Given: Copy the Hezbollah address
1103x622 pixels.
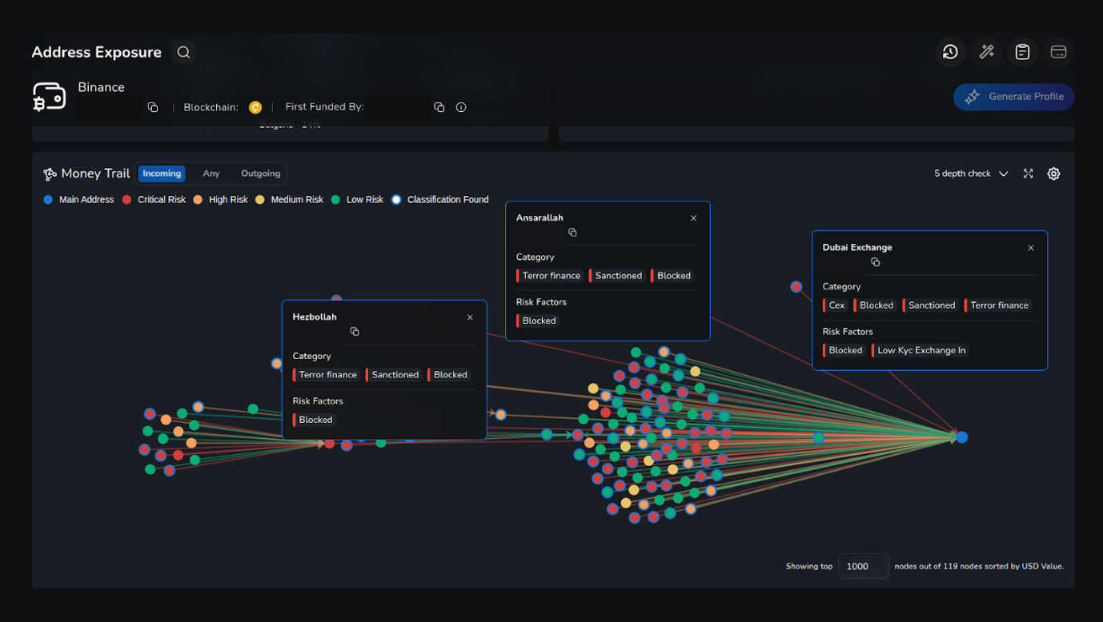Looking at the screenshot, I should pyautogui.click(x=355, y=331).
